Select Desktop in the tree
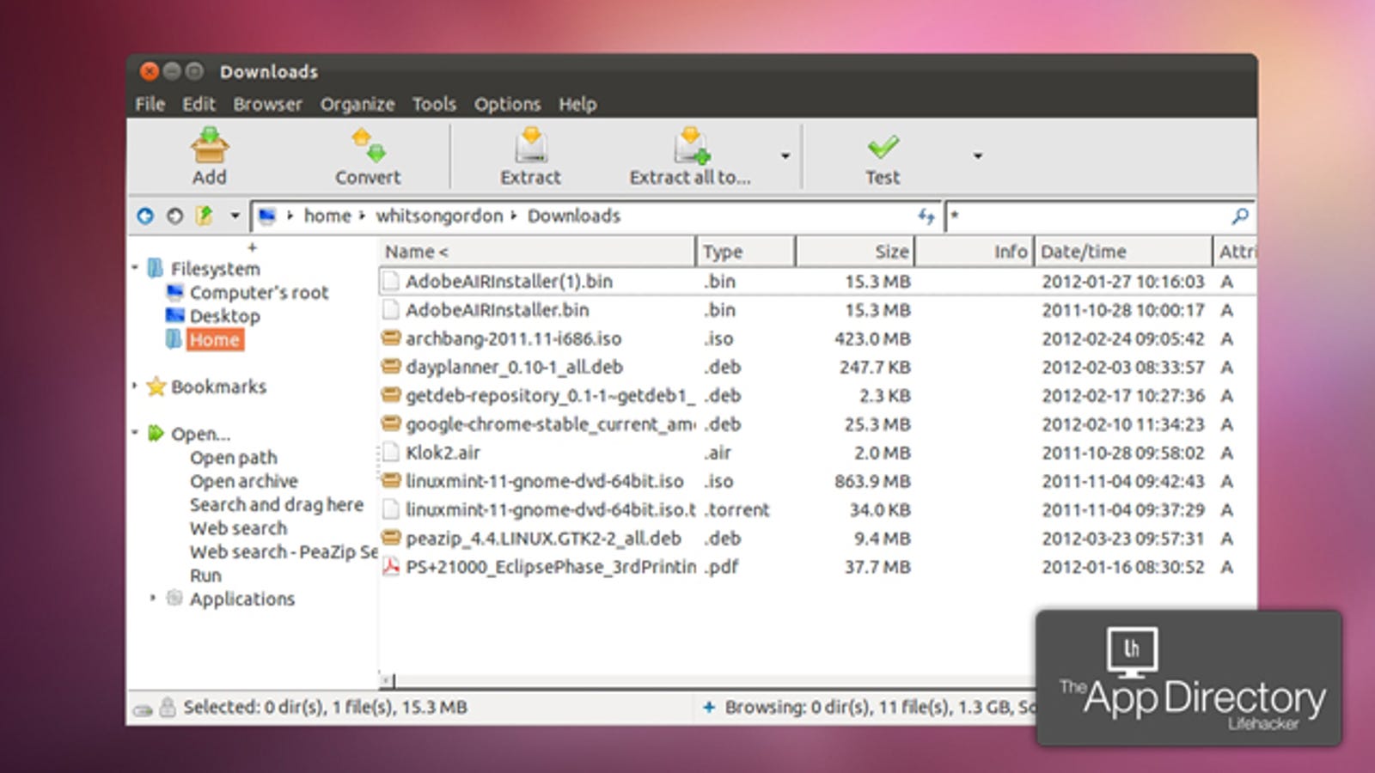This screenshot has width=1375, height=773. pos(224,315)
